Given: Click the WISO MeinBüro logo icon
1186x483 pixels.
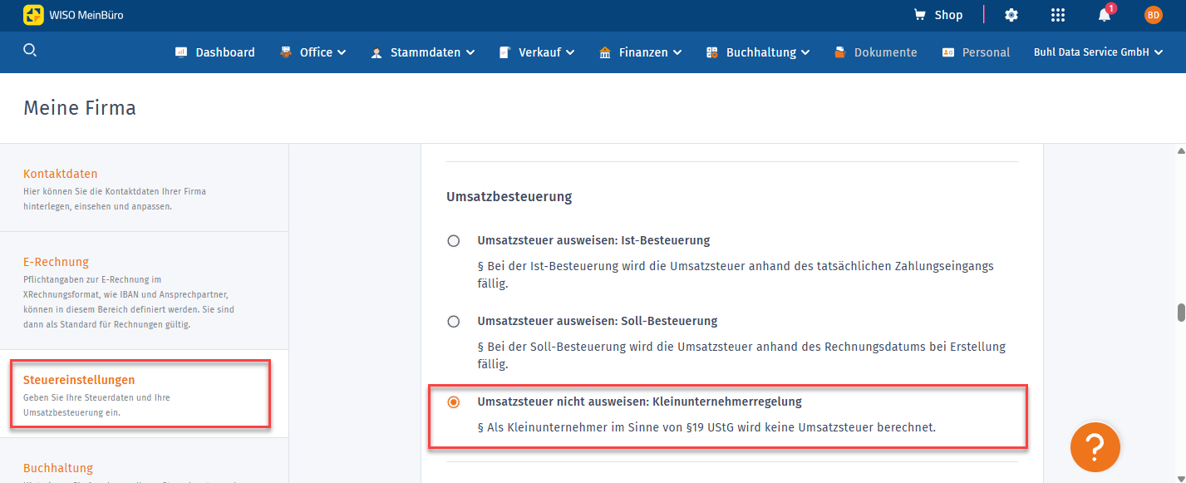Looking at the screenshot, I should tap(34, 15).
